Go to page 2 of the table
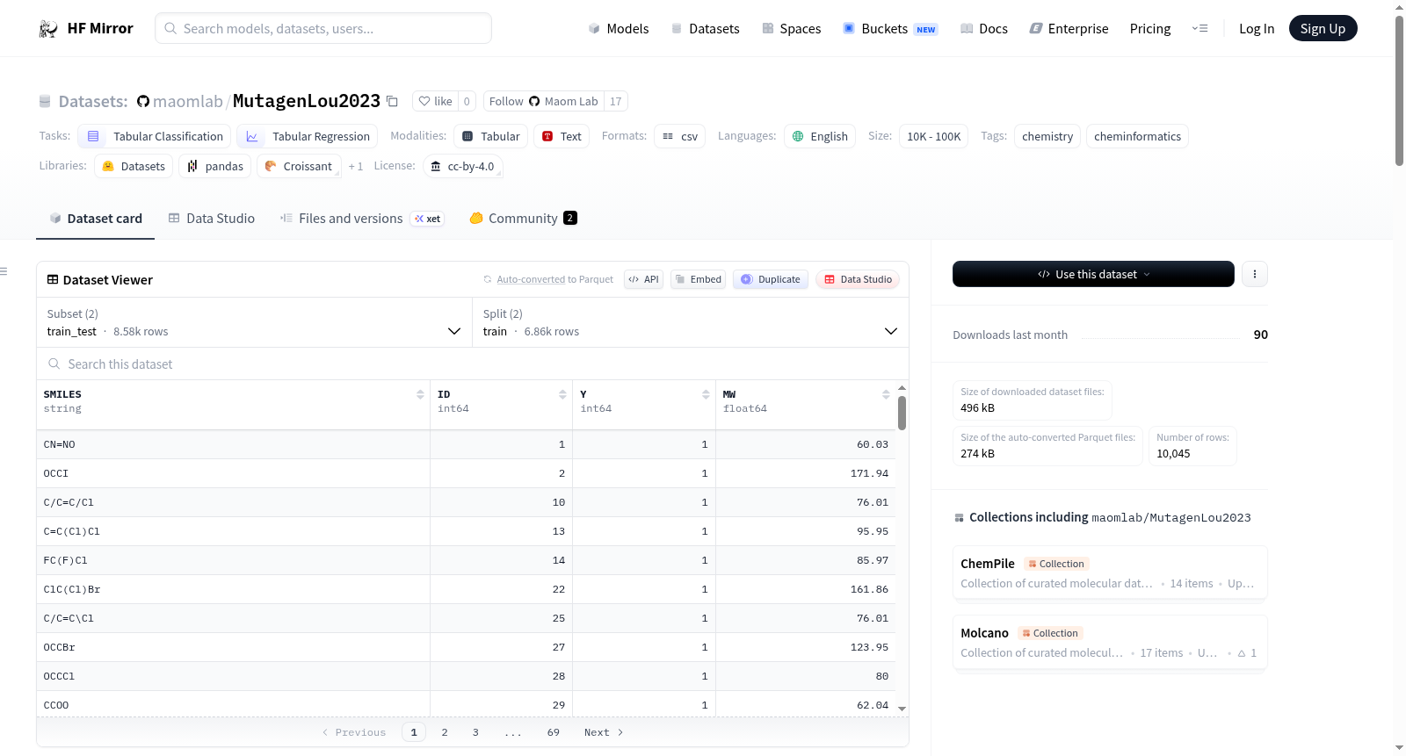 tap(445, 732)
